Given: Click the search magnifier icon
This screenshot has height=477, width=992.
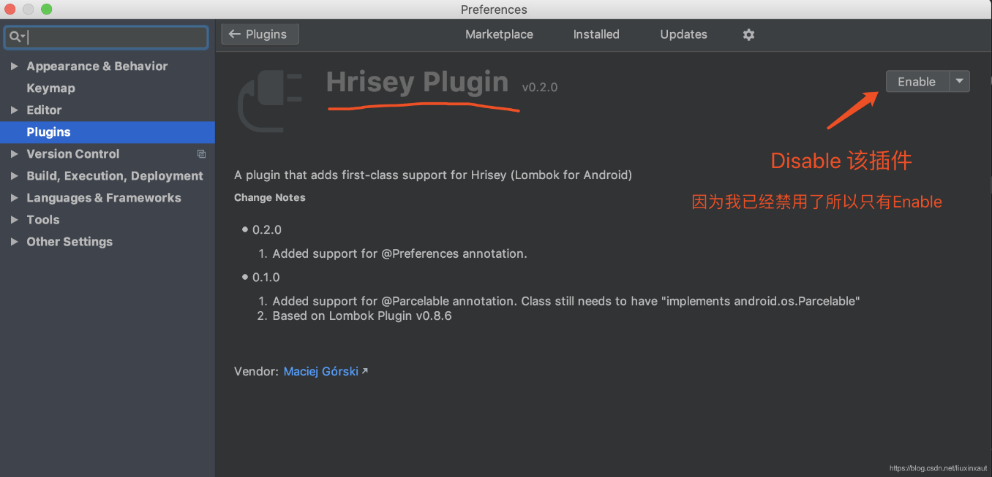Looking at the screenshot, I should click(x=15, y=37).
